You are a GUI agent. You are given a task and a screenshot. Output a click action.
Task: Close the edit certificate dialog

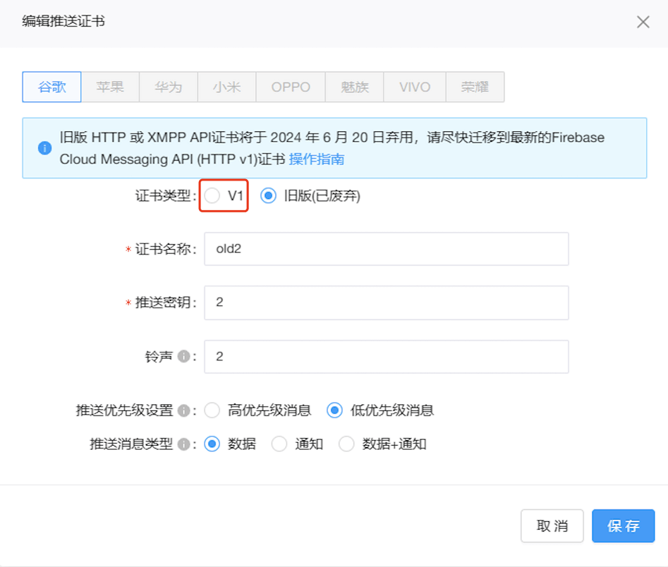[643, 22]
